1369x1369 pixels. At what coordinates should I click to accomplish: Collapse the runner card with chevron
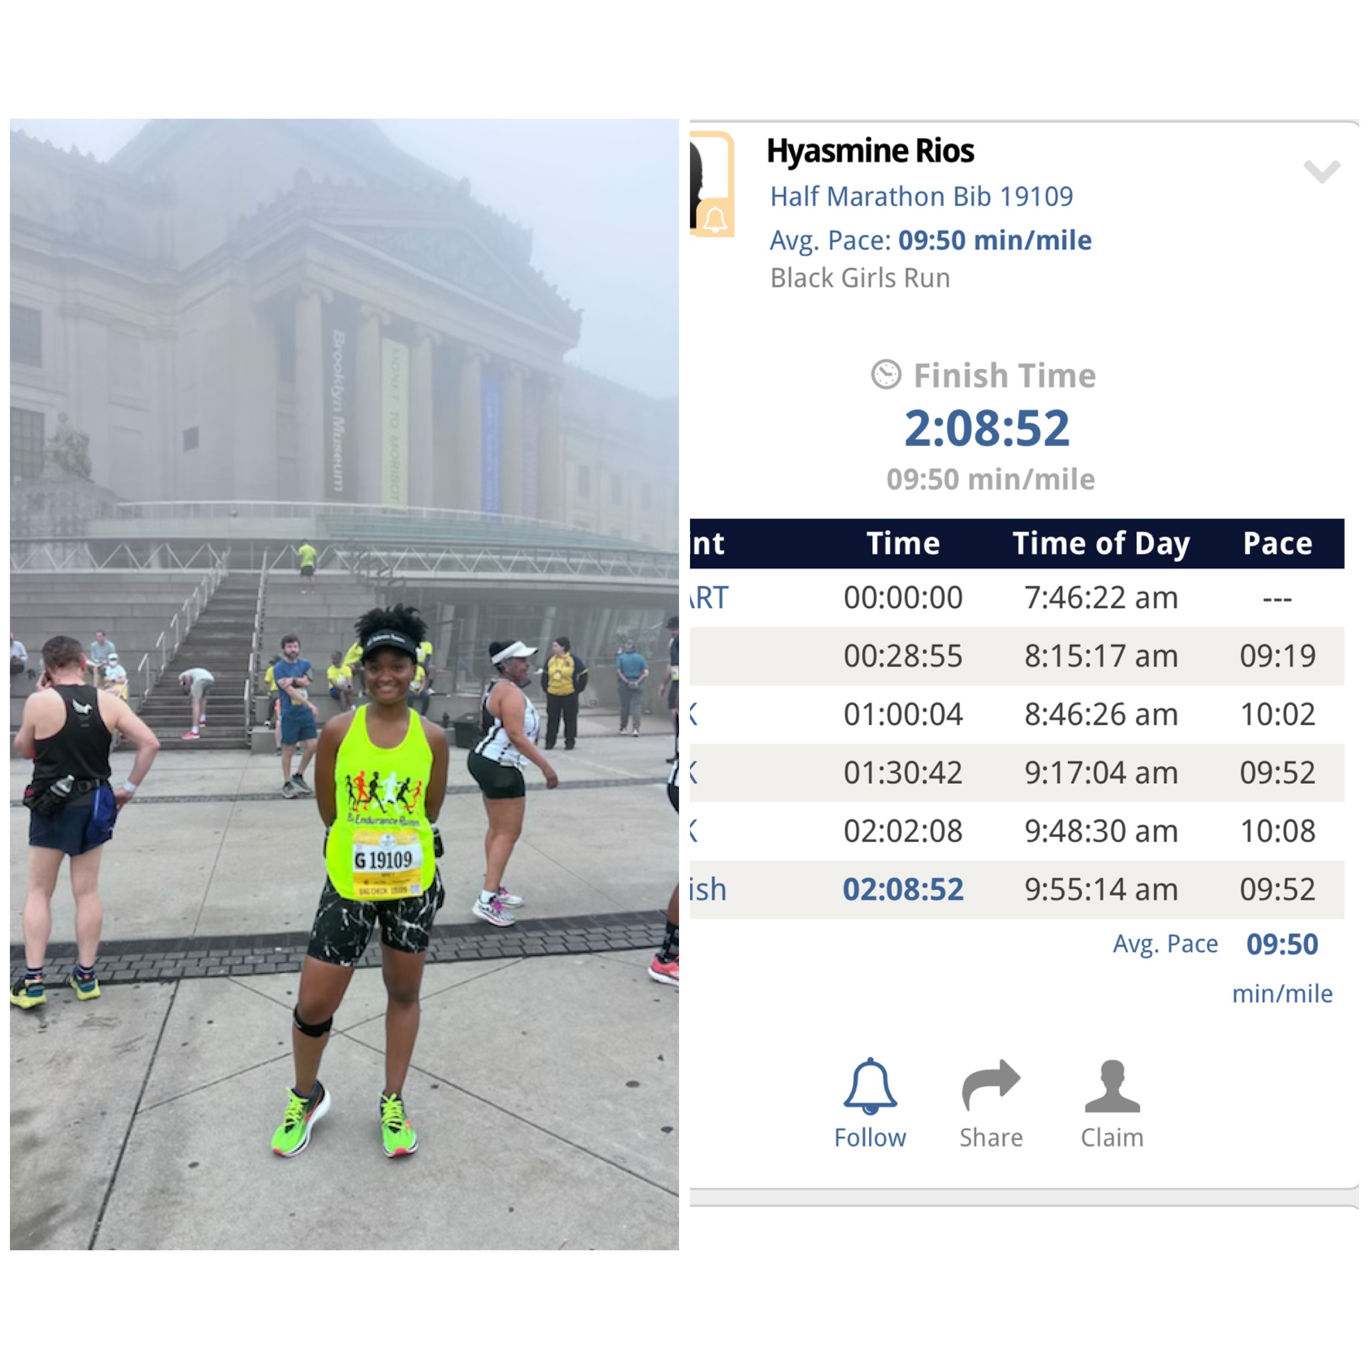coord(1321,171)
